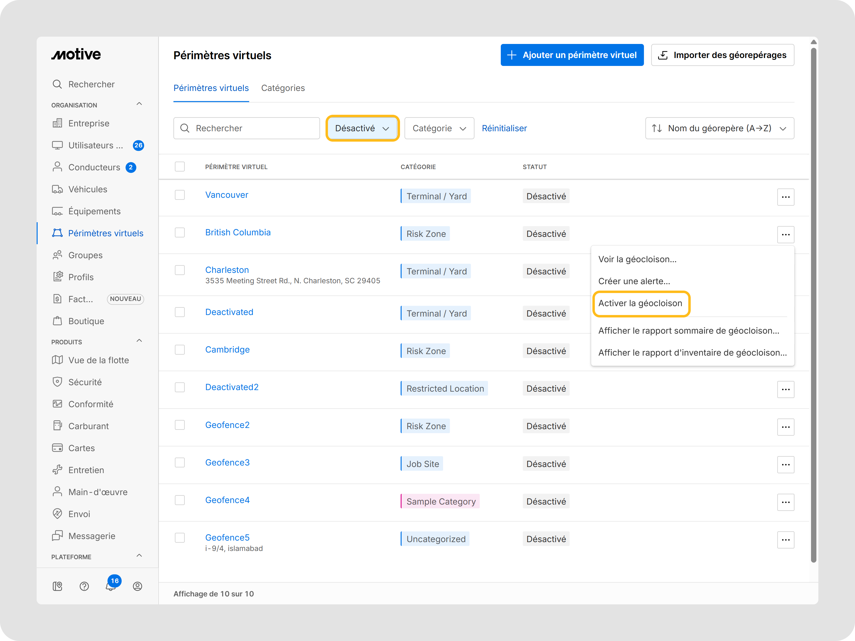Viewport: 855px width, 641px height.
Task: Focus the Rechercher geofence search field
Action: pos(247,128)
